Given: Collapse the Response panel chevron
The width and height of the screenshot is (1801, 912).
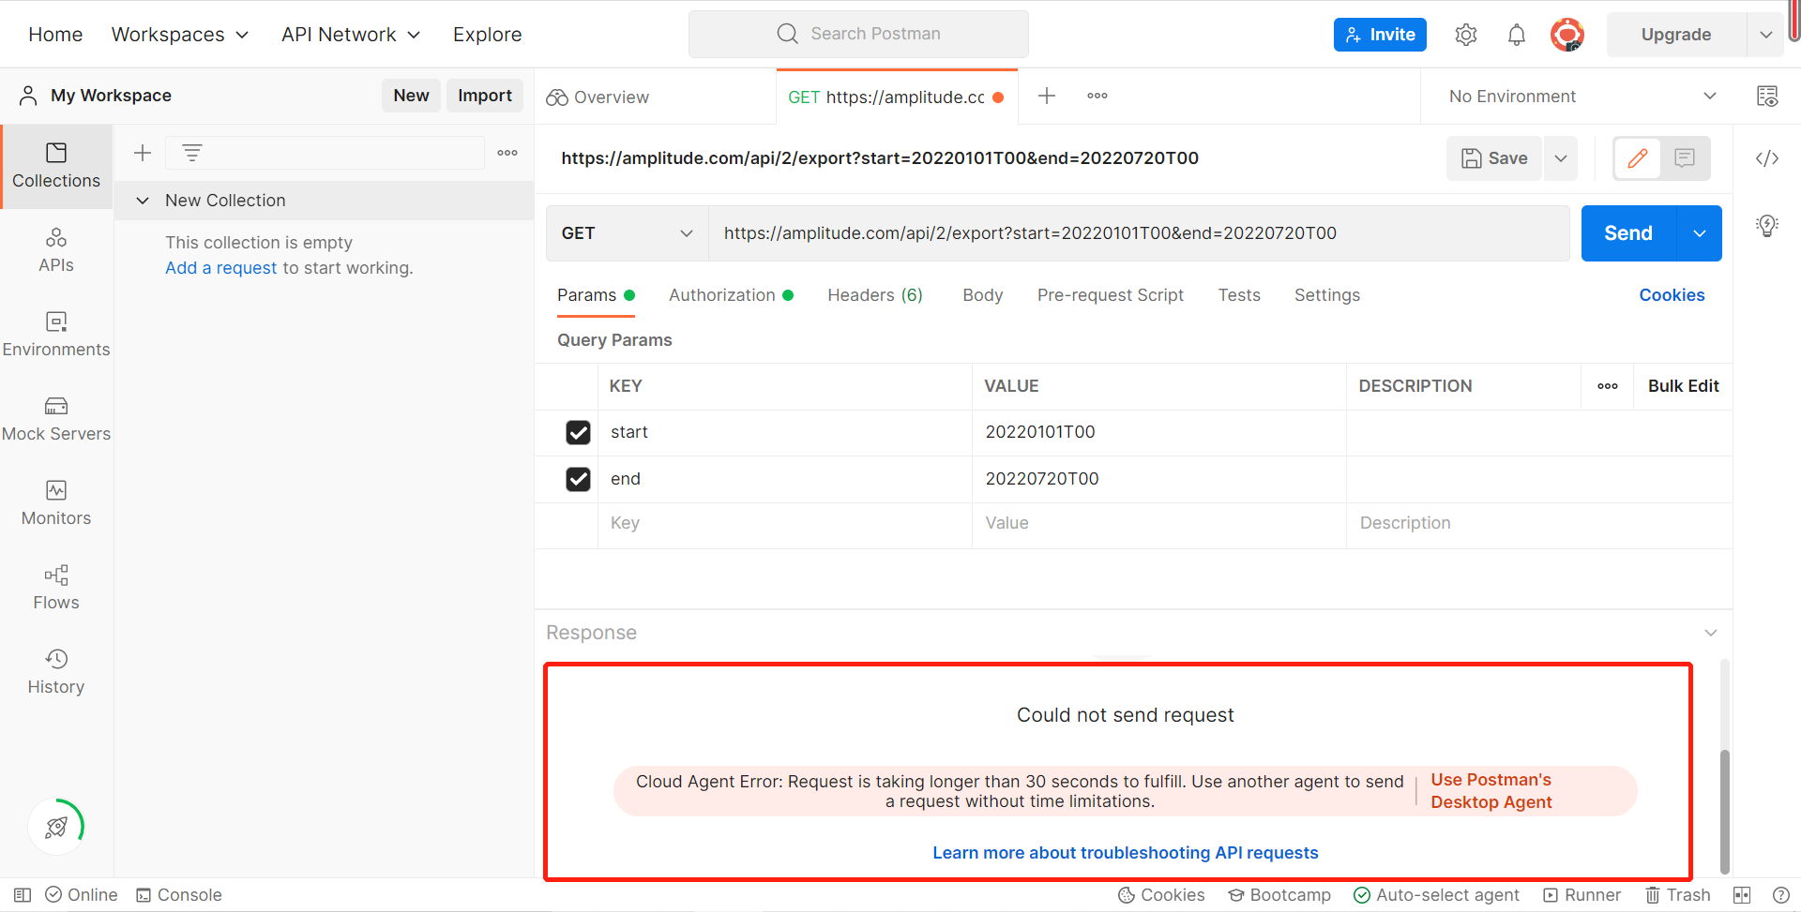Looking at the screenshot, I should (x=1711, y=633).
